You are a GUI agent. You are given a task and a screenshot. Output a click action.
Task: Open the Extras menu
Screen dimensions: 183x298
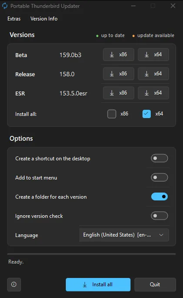[x=14, y=19]
